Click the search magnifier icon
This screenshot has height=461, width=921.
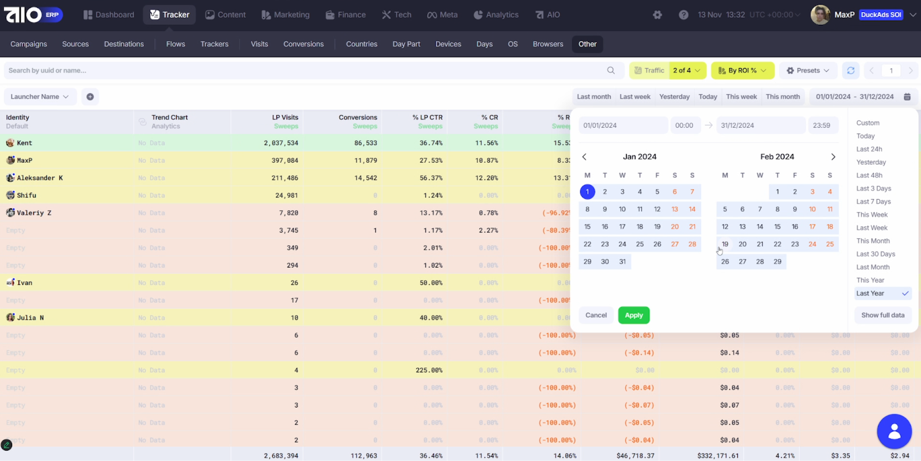[x=611, y=70]
